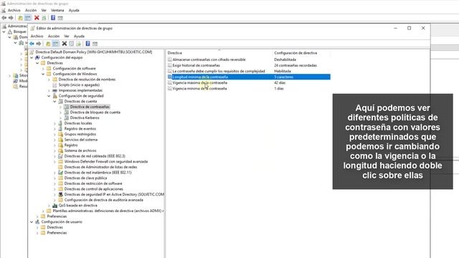Select Bosque node in Administración de directivas window
The width and height of the screenshot is (459, 258).
[20, 32]
